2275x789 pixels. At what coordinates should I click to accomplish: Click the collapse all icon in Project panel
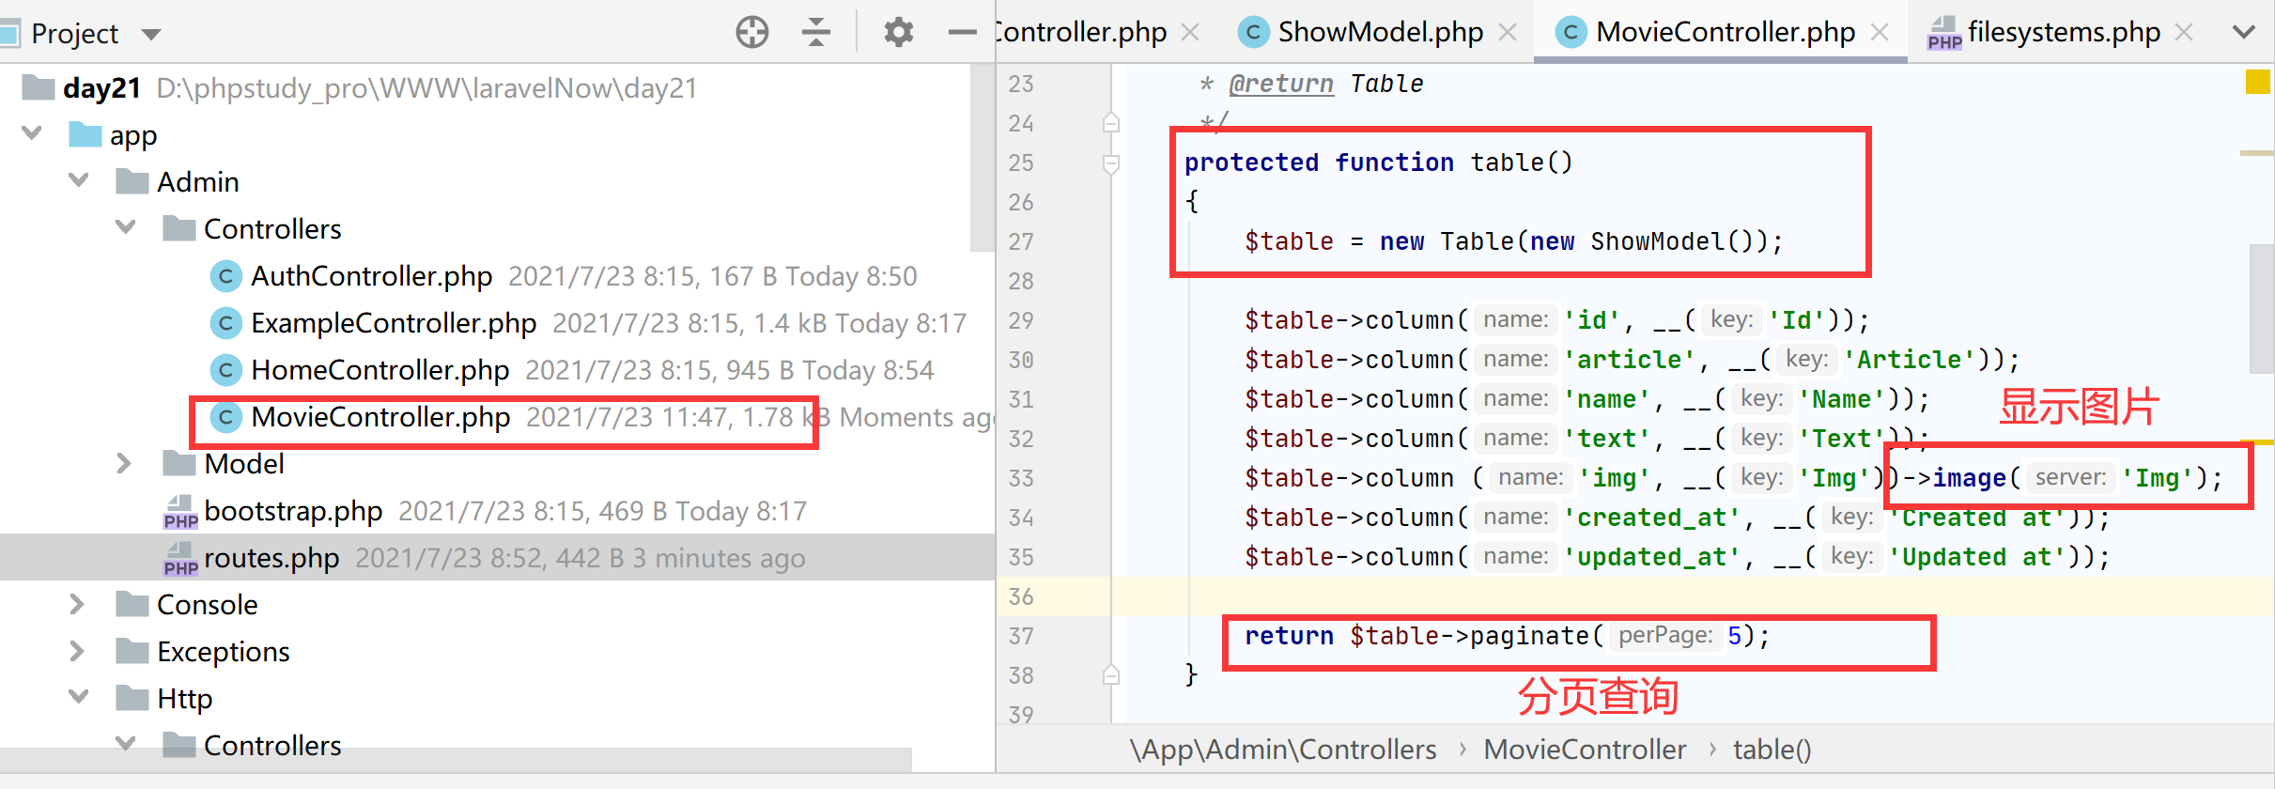tap(815, 33)
